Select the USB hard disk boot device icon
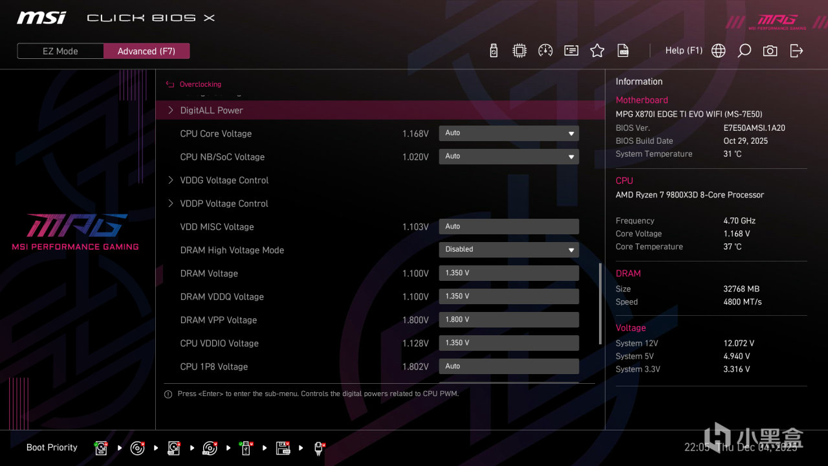 coord(174,448)
